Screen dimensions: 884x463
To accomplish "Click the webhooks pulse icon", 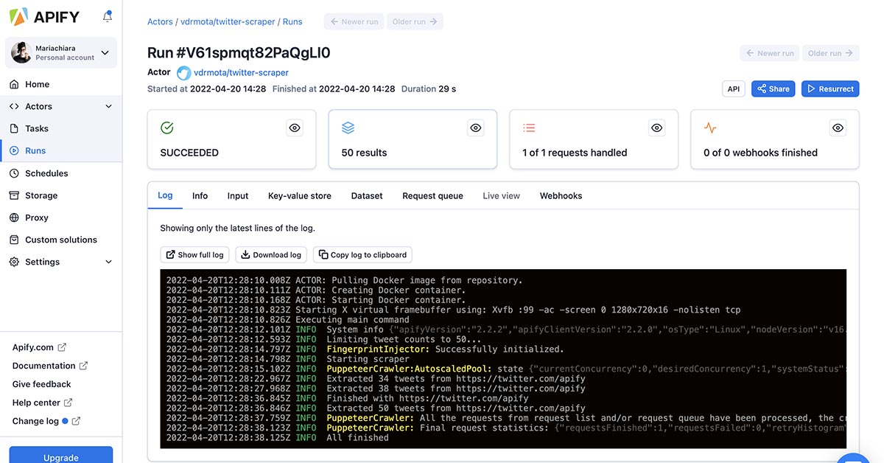I will [x=710, y=128].
